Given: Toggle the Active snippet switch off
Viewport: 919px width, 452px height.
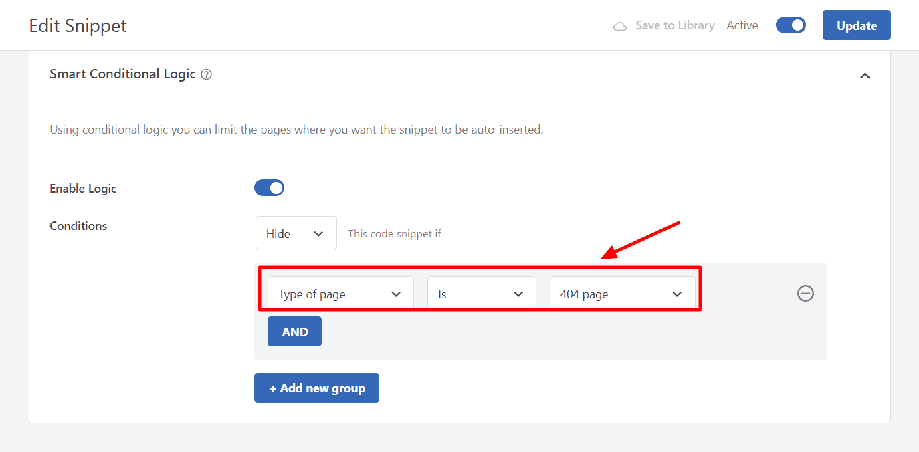Looking at the screenshot, I should [791, 25].
